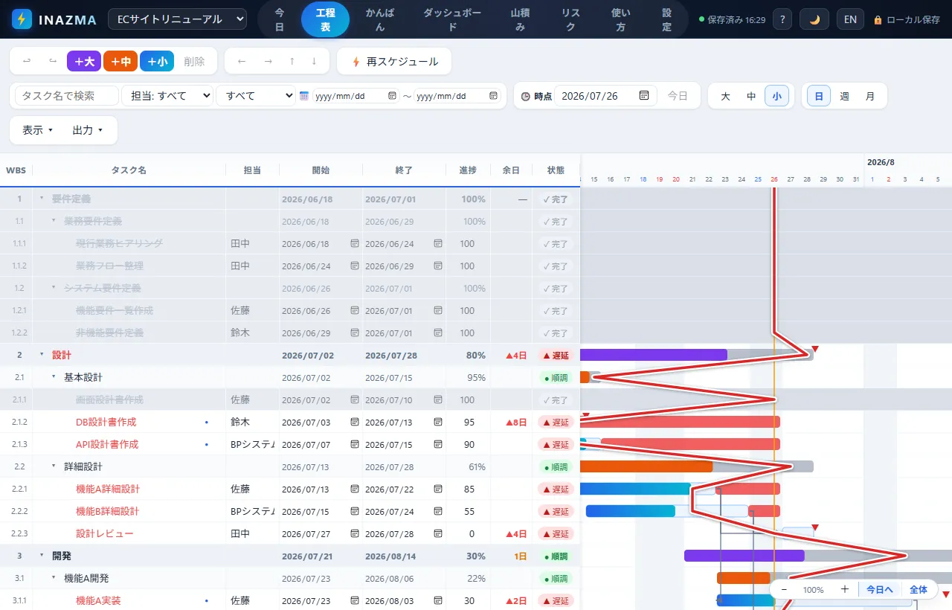Switch timeline scale to 月
Viewport: 952px width, 610px height.
tap(869, 96)
